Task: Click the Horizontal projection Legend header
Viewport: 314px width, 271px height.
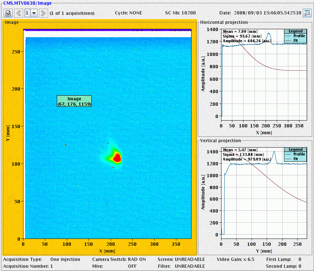Action: pyautogui.click(x=296, y=31)
